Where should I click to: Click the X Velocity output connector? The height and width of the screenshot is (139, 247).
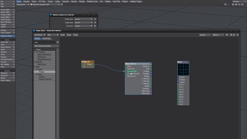(151, 79)
